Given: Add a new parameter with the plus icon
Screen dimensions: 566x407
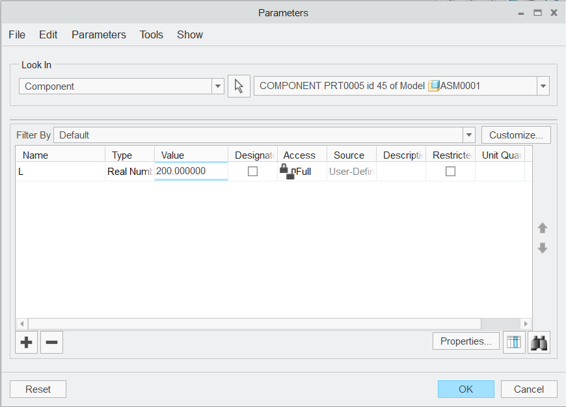Looking at the screenshot, I should click(26, 342).
